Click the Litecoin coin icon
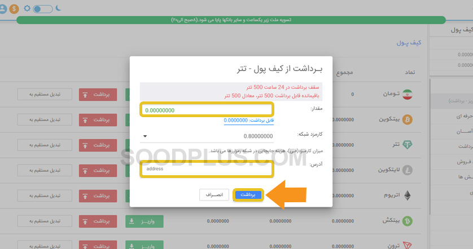473x249 pixels. [407, 170]
